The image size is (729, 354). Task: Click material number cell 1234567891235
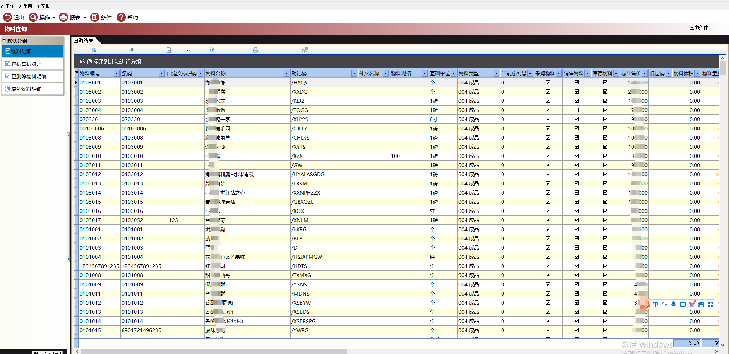click(99, 266)
